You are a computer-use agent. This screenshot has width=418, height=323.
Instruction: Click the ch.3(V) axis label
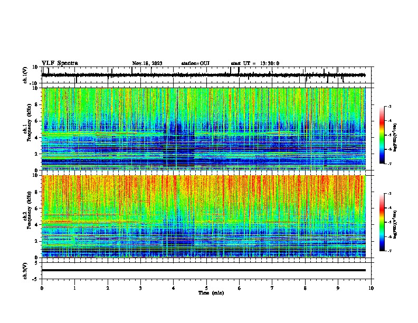click(25, 271)
